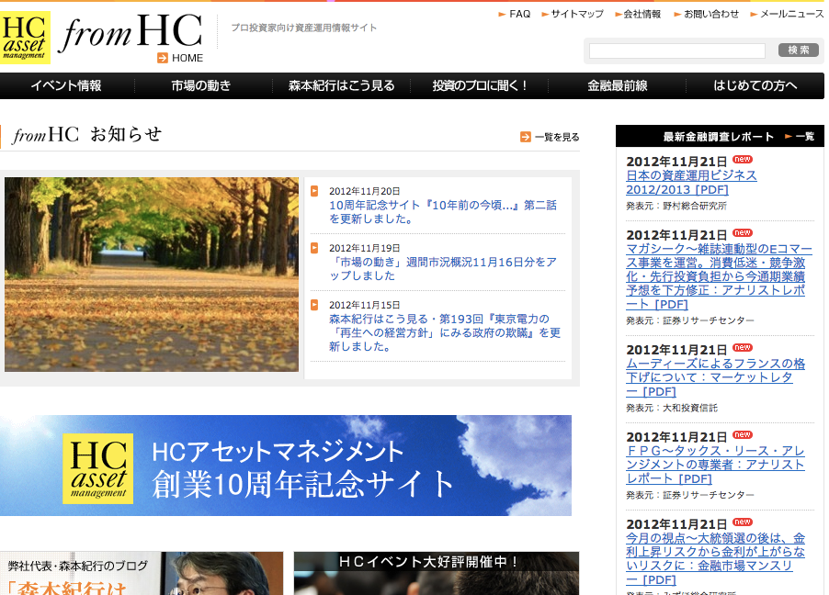Click inside the search text field
This screenshot has height=595, width=829.
pos(676,51)
